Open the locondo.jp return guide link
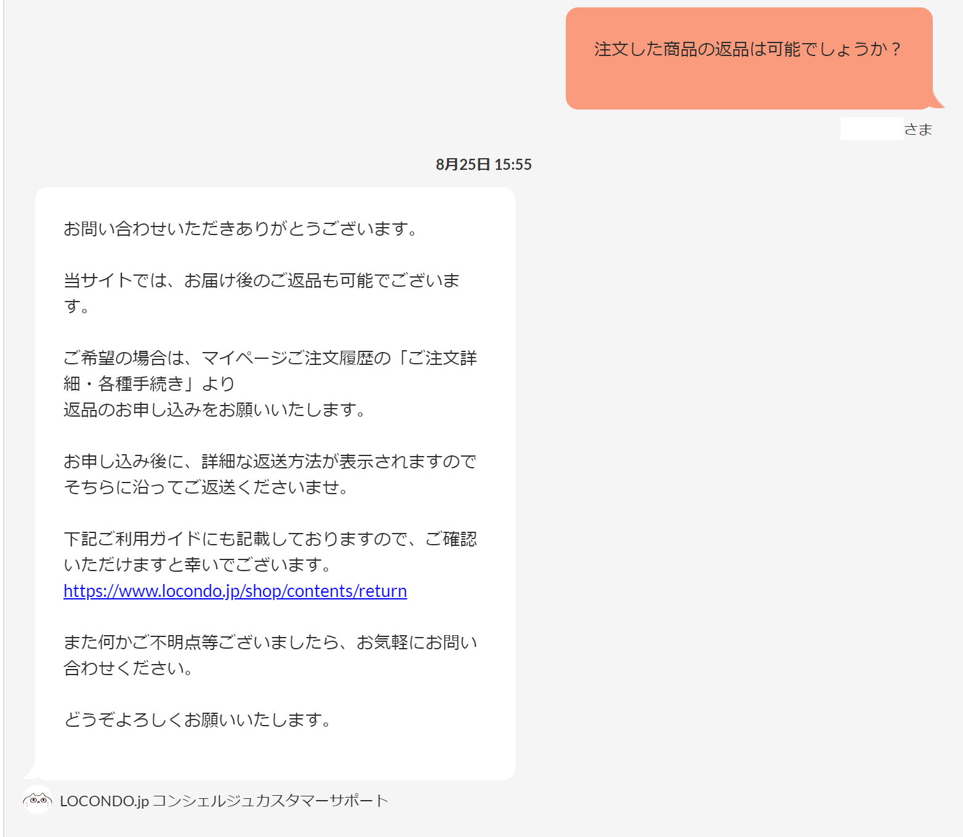 click(x=235, y=591)
